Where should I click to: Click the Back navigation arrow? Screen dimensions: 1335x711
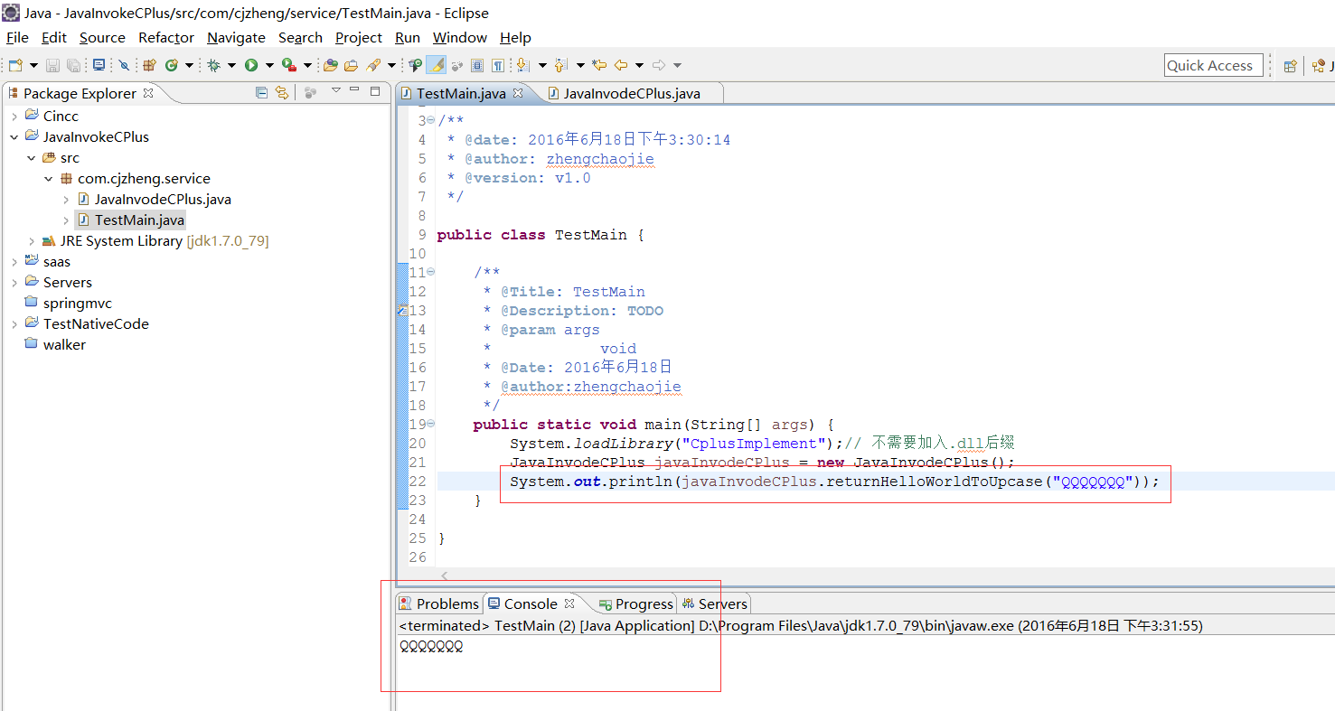click(621, 65)
